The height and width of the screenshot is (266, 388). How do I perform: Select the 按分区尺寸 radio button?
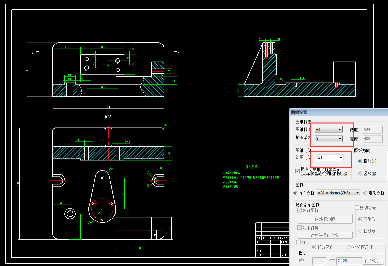[x=350, y=247]
